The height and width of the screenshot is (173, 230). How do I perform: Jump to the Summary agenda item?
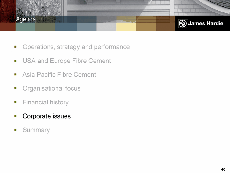click(36, 130)
